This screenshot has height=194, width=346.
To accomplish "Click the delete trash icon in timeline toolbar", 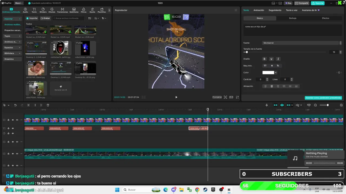I will click(x=48, y=105).
